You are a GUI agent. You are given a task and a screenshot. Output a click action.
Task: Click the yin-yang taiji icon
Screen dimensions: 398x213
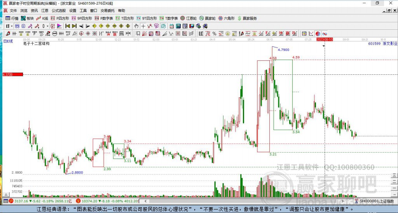(318, 34)
